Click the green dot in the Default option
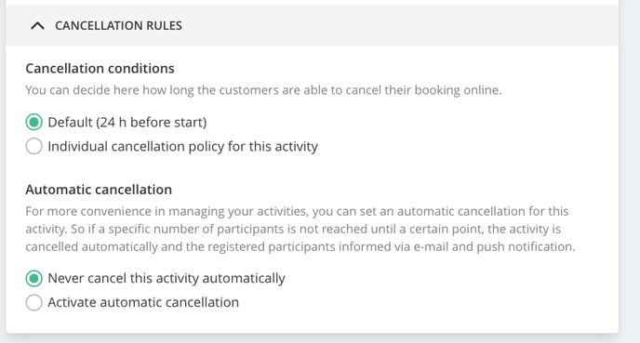640x343 pixels. pos(33,122)
